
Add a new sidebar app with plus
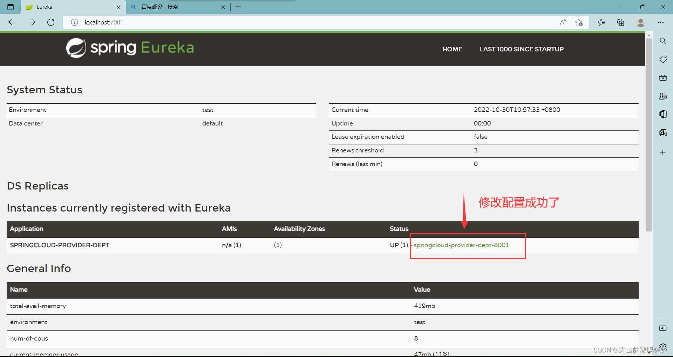(663, 152)
